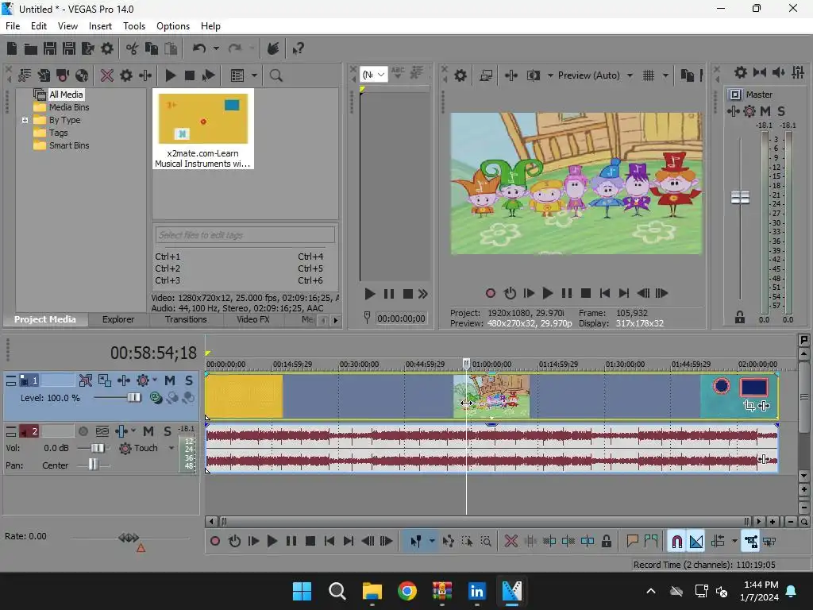Switch to Video FX tab
The height and width of the screenshot is (610, 813).
point(253,319)
